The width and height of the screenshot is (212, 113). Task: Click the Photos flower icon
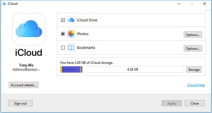71,34
